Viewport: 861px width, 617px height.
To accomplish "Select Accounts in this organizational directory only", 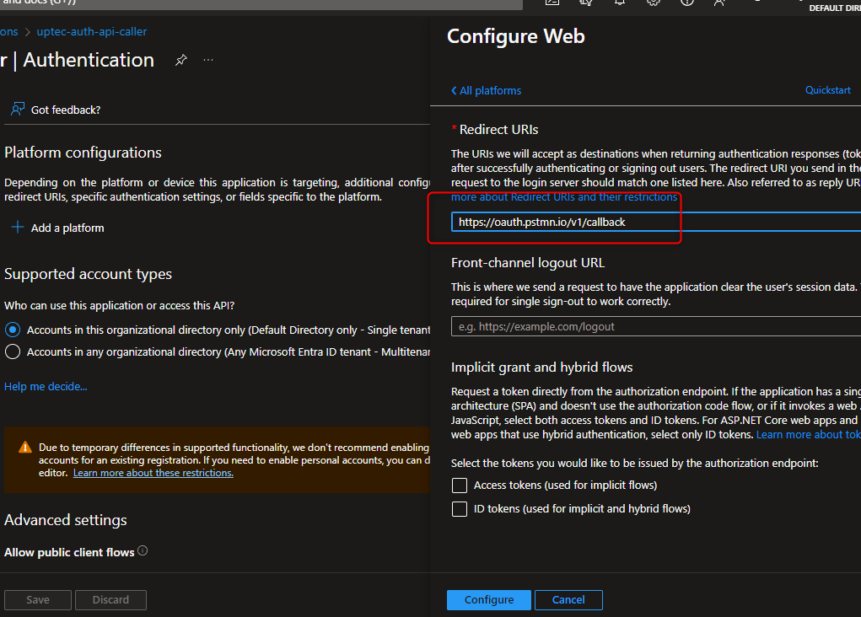I will click(x=13, y=330).
